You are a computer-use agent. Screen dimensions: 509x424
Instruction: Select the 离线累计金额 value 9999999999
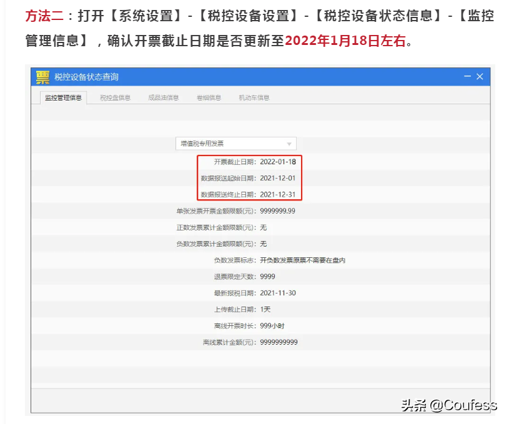click(x=279, y=342)
